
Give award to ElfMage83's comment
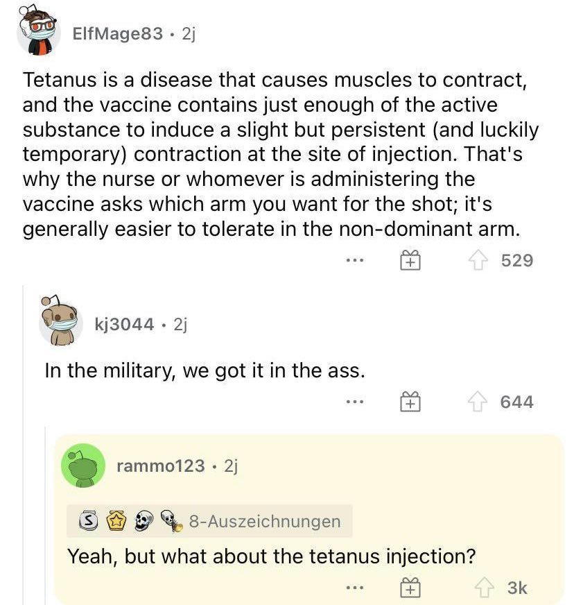click(410, 261)
